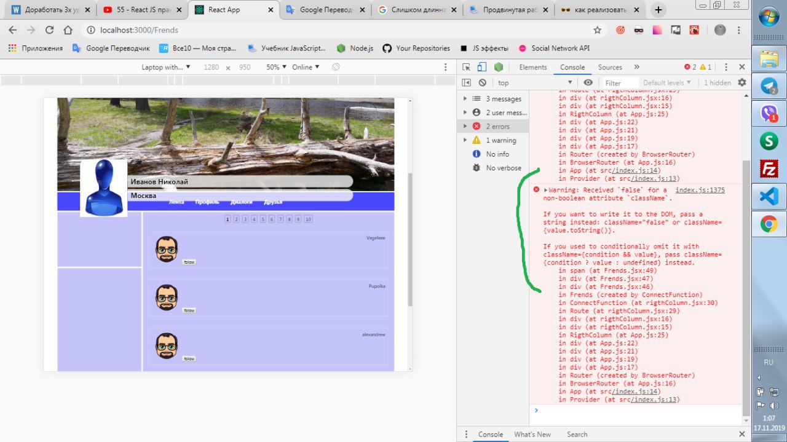
Task: Bookmark this page with the star icon
Action: tap(597, 30)
